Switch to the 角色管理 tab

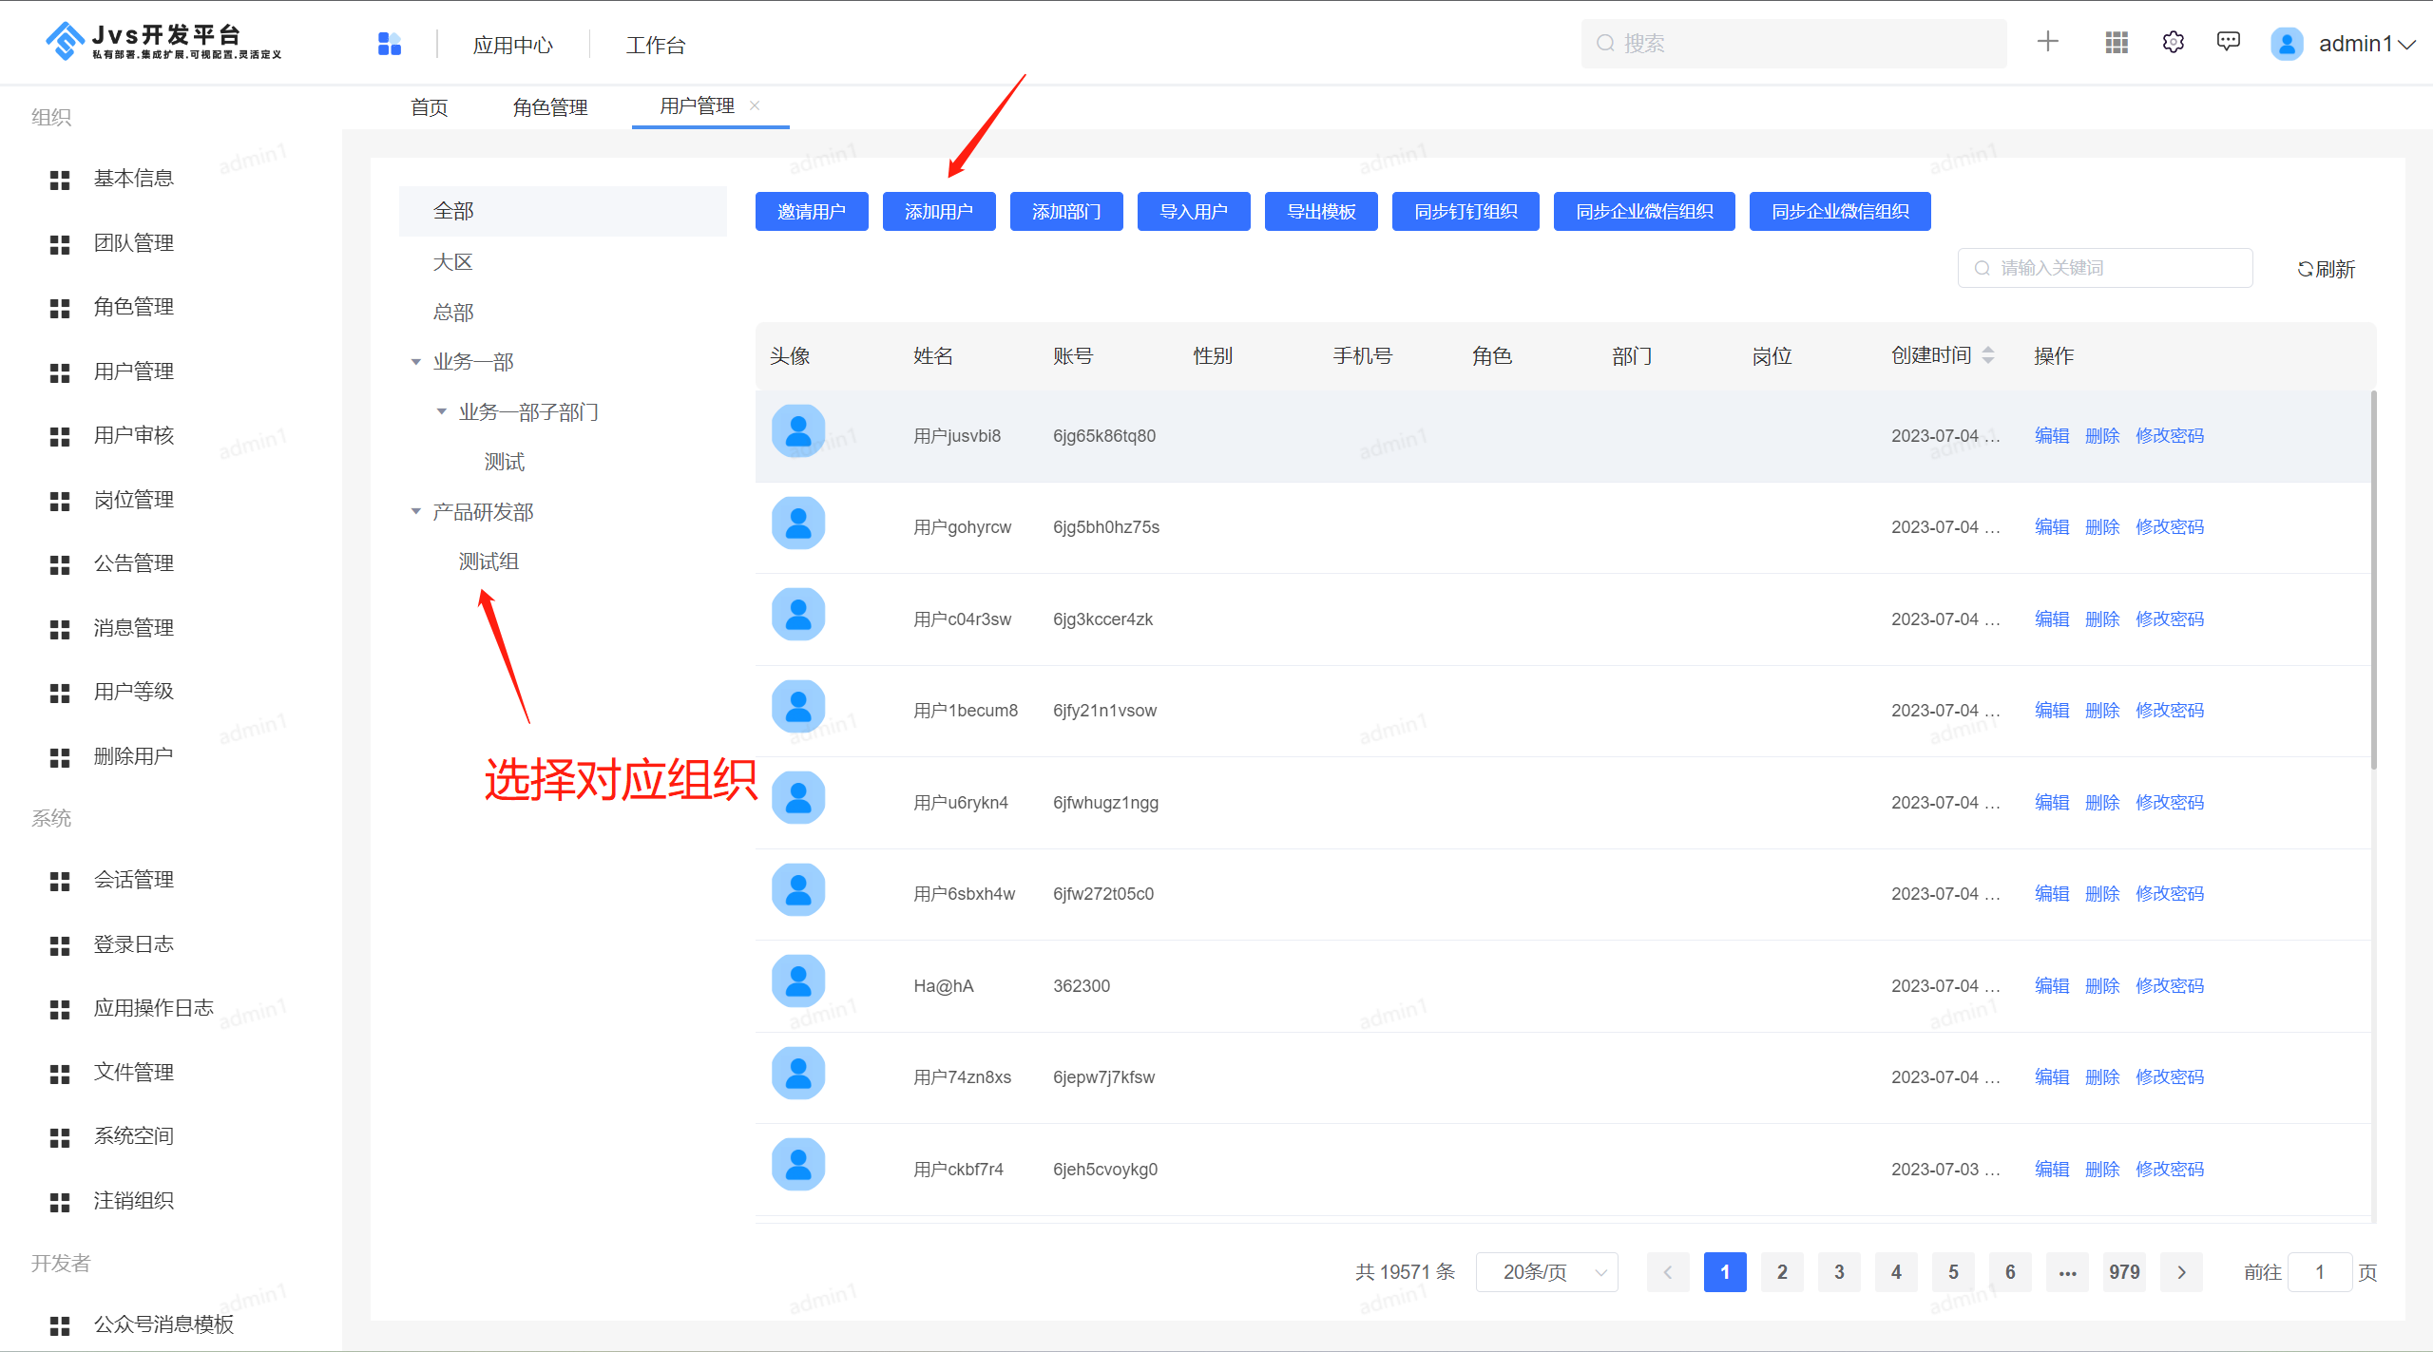pyautogui.click(x=549, y=105)
